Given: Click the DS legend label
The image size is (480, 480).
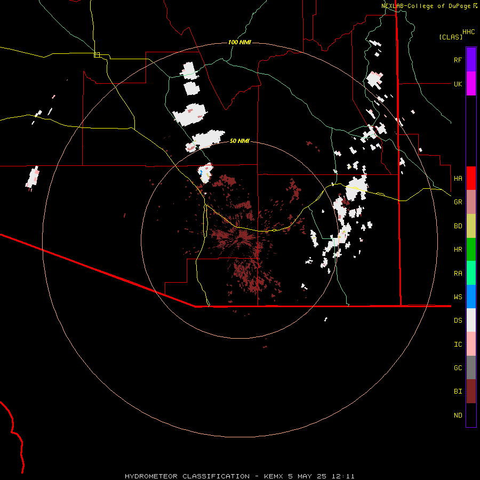Looking at the screenshot, I should click(x=458, y=321).
